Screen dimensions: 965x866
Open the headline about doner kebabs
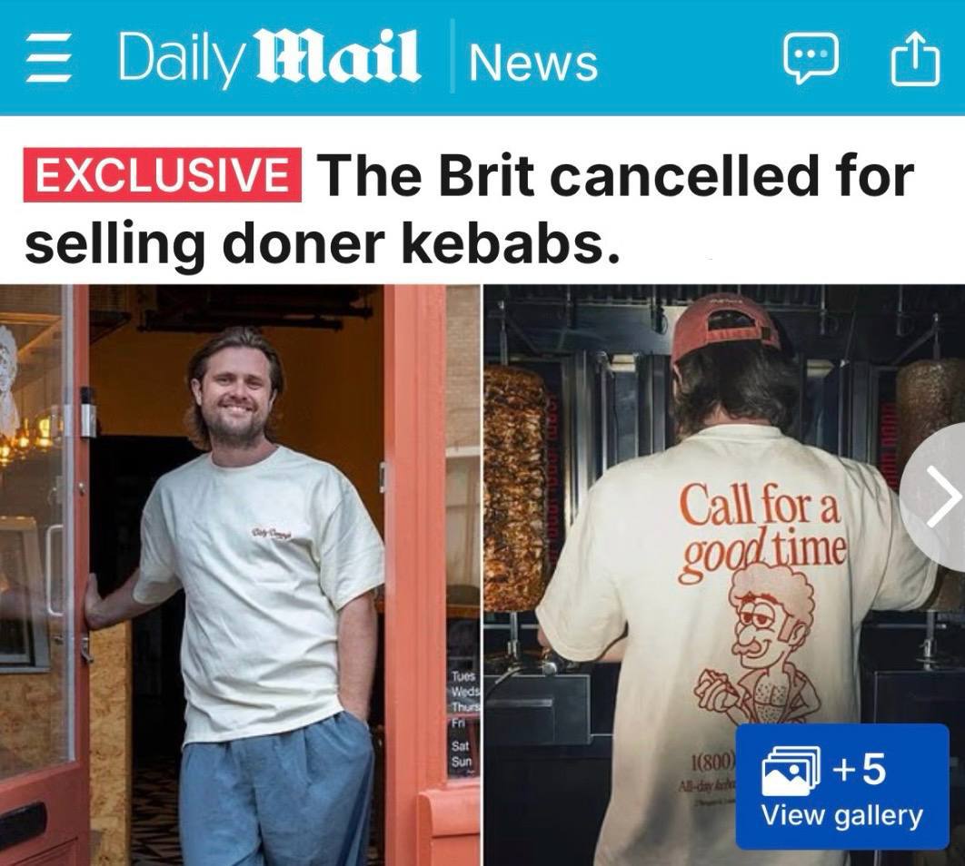point(470,209)
